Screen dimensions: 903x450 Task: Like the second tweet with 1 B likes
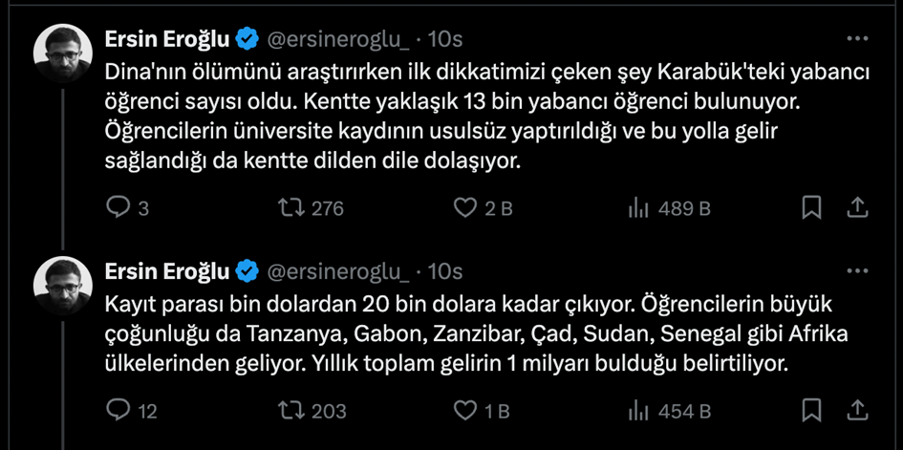464,411
